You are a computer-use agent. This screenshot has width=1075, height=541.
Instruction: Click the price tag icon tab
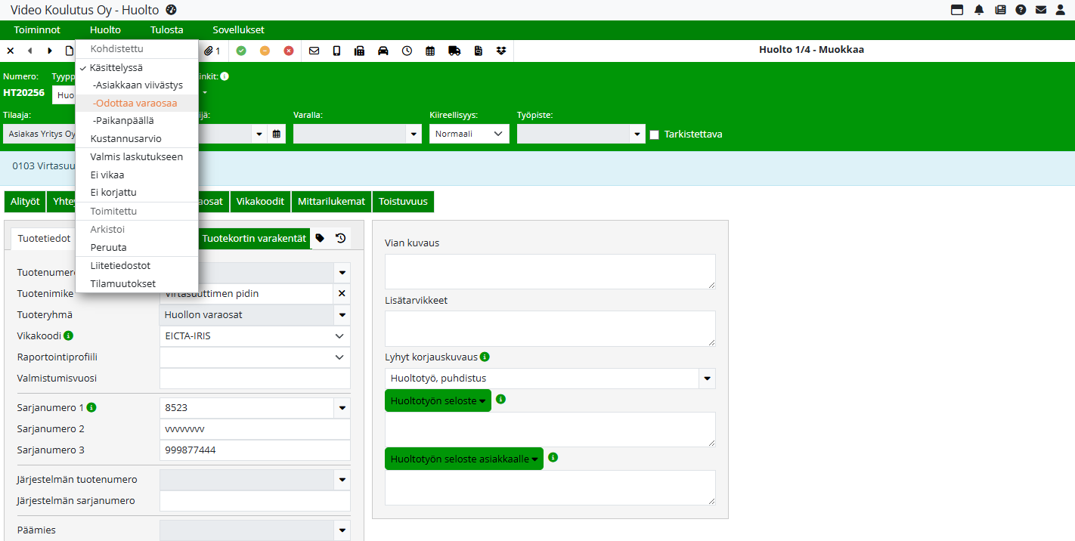tap(320, 238)
